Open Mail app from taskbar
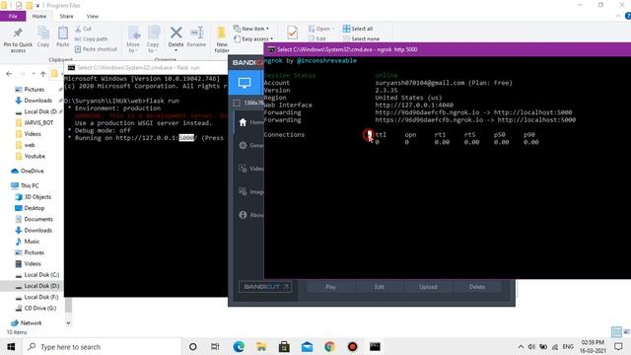The image size is (631, 355). coord(307,346)
